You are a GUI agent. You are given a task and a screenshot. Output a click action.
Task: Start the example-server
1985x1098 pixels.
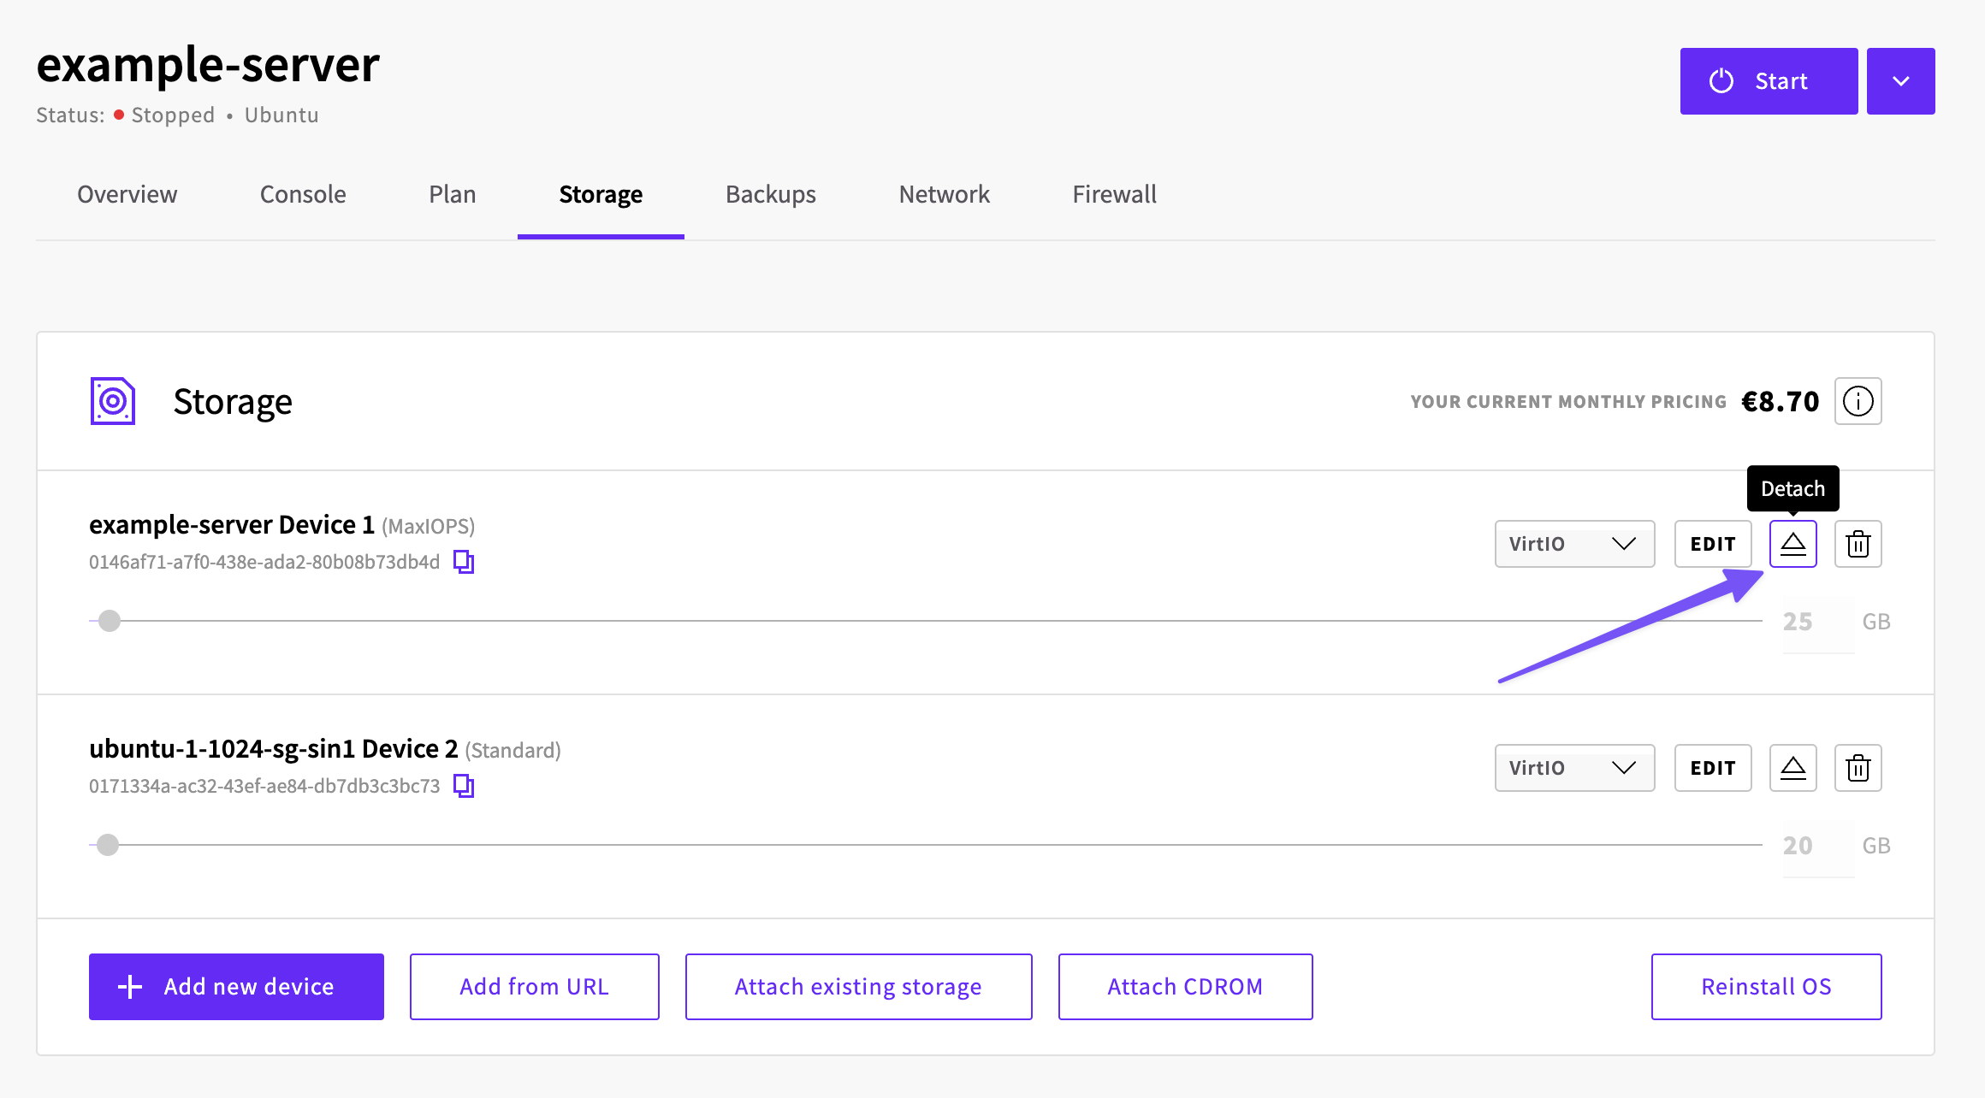tap(1769, 81)
